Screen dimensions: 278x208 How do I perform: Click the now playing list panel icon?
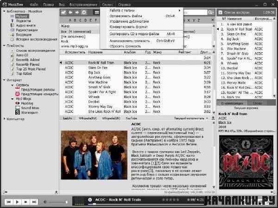click(x=221, y=12)
